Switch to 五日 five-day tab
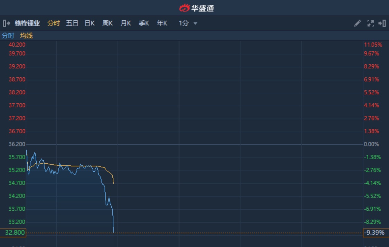 point(72,23)
